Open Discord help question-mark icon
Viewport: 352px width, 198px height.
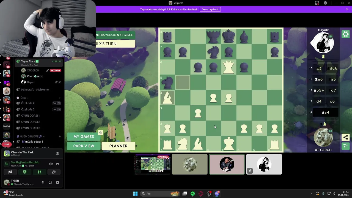[325, 3]
